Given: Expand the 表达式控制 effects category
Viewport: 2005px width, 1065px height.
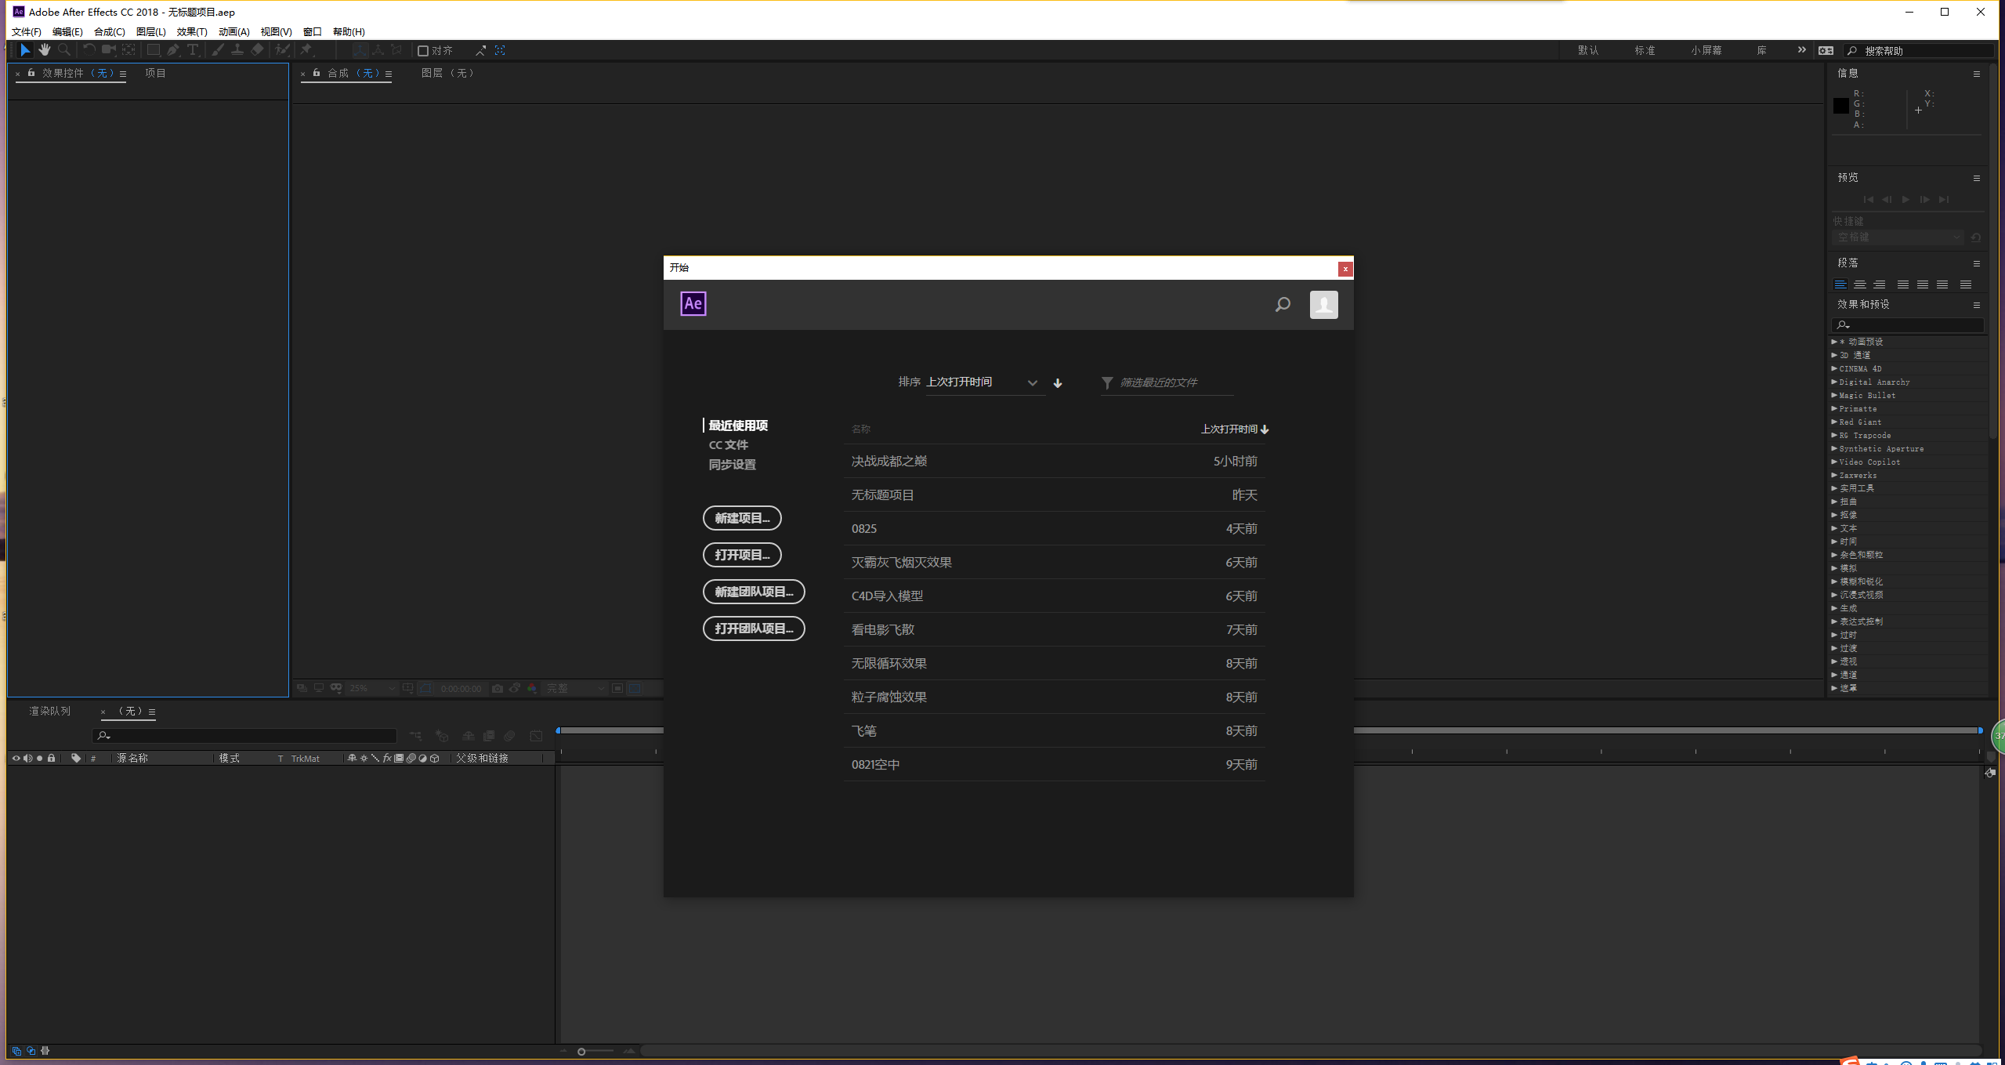Looking at the screenshot, I should tap(1834, 621).
